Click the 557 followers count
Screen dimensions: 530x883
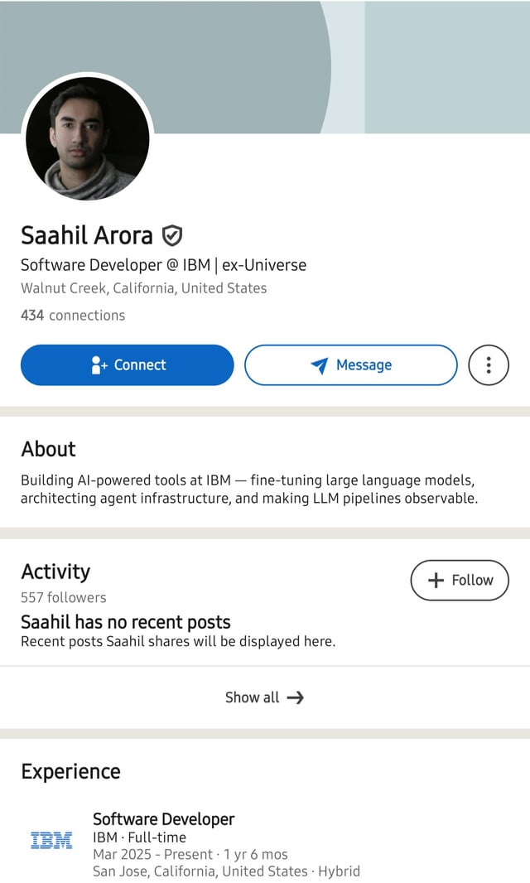[x=64, y=597]
